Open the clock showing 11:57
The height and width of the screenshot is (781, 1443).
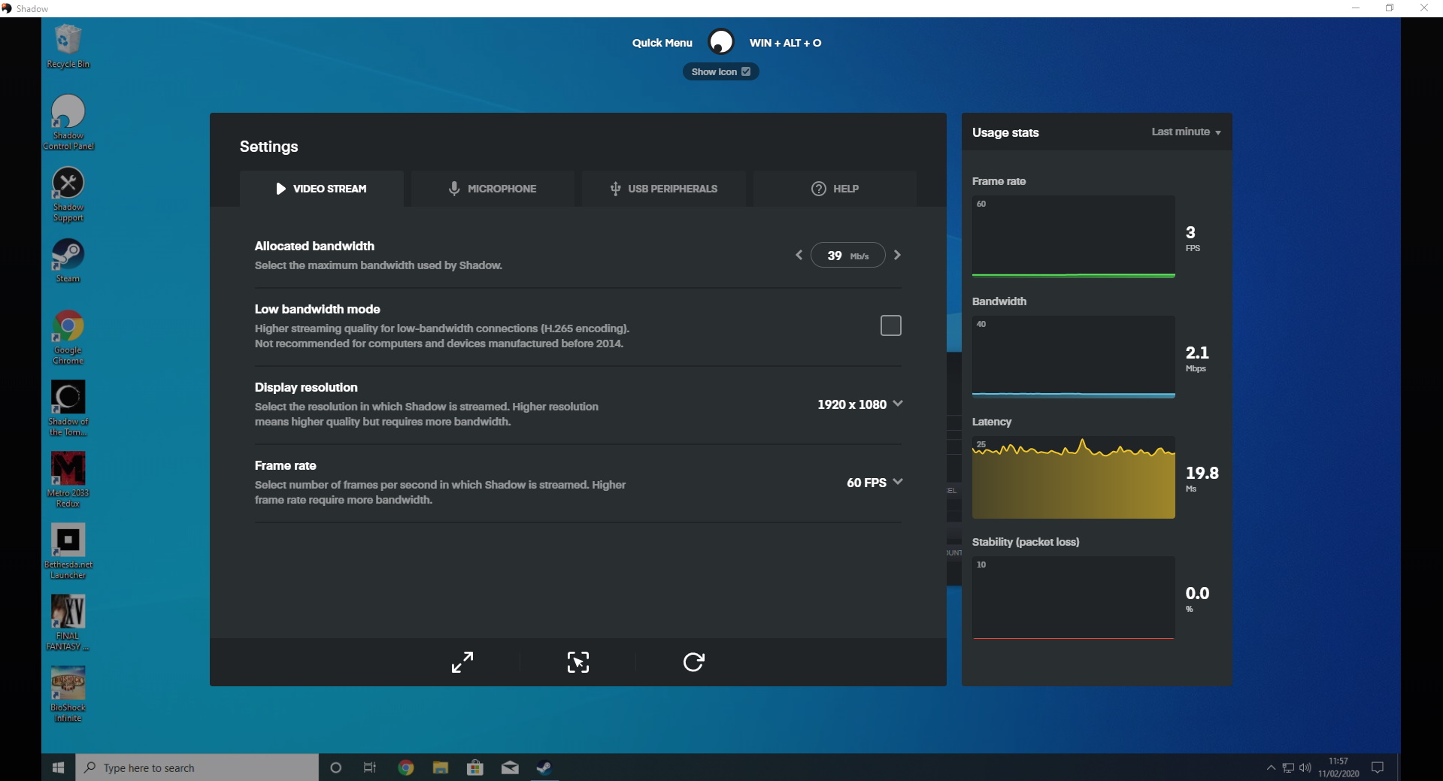pyautogui.click(x=1338, y=767)
